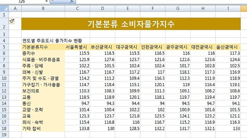Click the 의복 · 신발 row label
Image resolution: width=247 pixels, height=138 pixels.
(43, 72)
